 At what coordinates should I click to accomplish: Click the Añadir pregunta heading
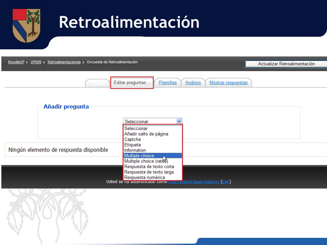[x=66, y=107]
